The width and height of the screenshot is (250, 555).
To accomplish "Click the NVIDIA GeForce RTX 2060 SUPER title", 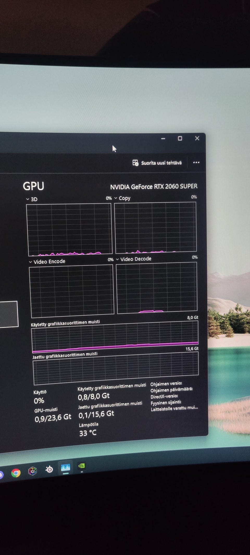I will tap(154, 187).
